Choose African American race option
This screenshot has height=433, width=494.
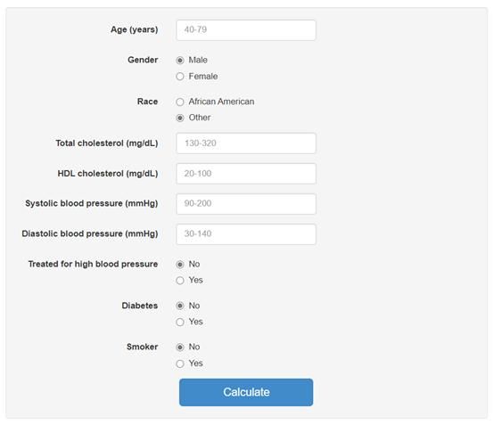180,102
